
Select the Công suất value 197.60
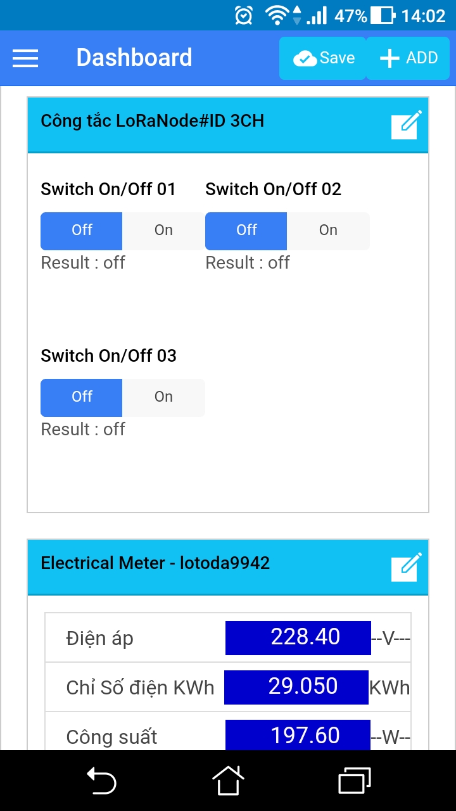(298, 736)
